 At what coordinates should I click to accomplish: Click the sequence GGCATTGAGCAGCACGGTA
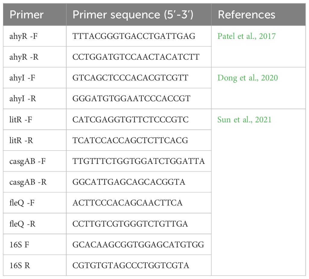point(129,182)
